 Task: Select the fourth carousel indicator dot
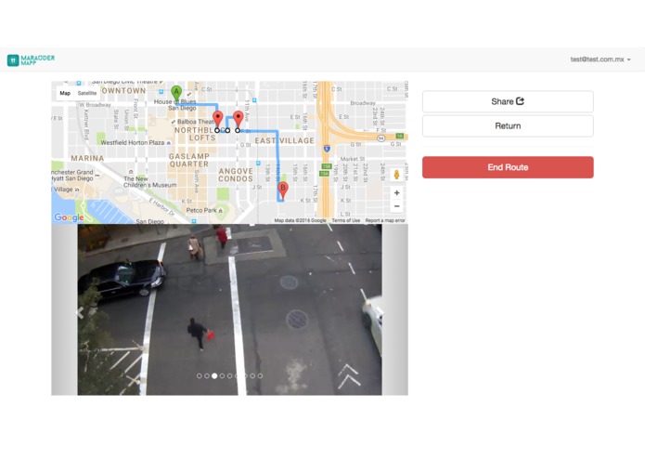[x=222, y=376]
